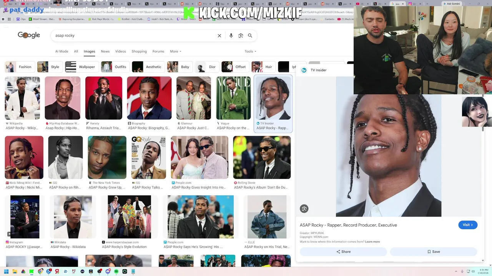Filter images by Outfits chip
492x276 pixels.
point(115,67)
